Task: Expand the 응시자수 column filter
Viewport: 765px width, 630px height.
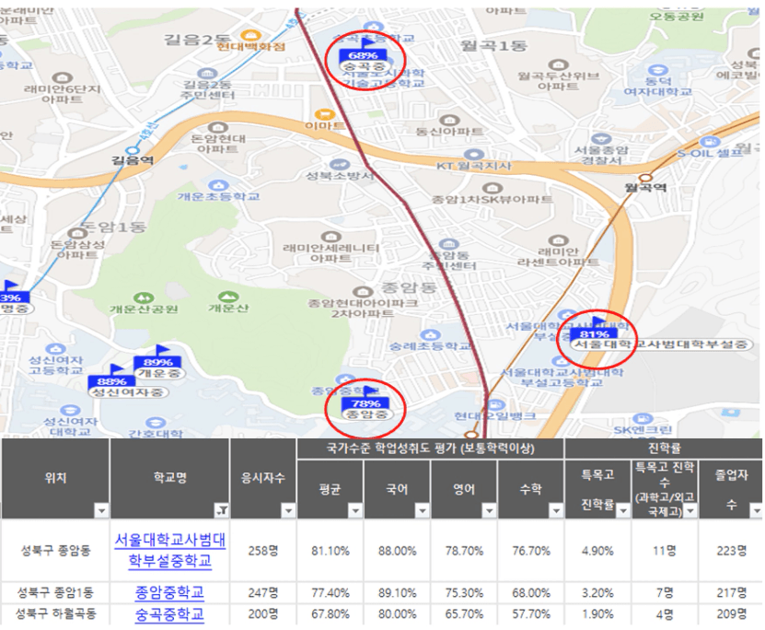Action: (288, 511)
